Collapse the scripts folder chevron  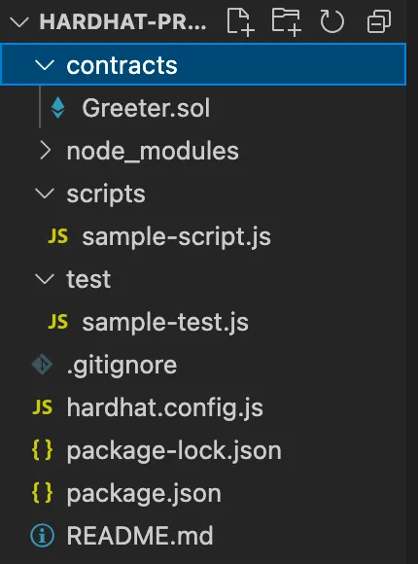45,194
